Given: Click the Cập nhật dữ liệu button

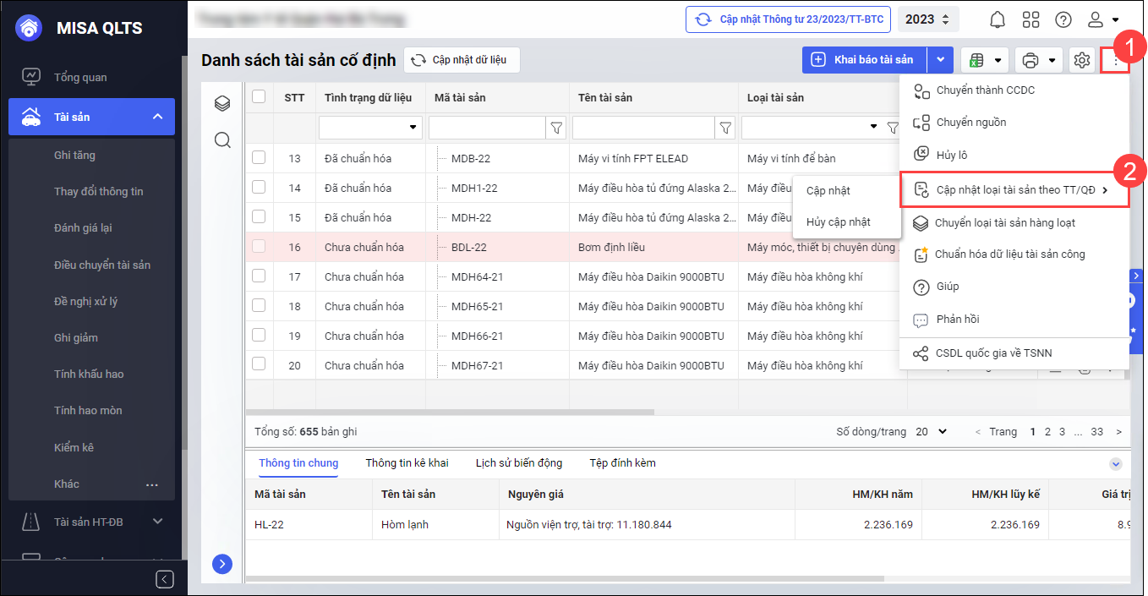Looking at the screenshot, I should 461,60.
